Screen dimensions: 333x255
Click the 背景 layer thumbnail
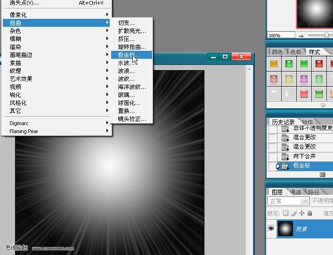pyautogui.click(x=285, y=229)
